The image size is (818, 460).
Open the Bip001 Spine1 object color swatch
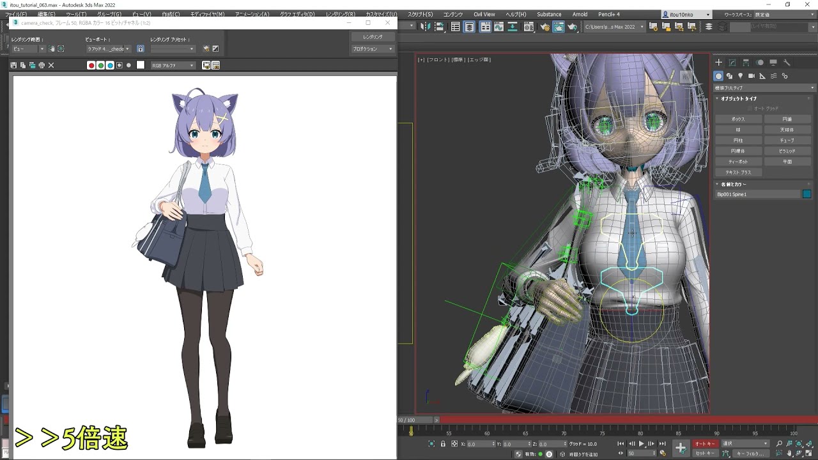tap(806, 194)
